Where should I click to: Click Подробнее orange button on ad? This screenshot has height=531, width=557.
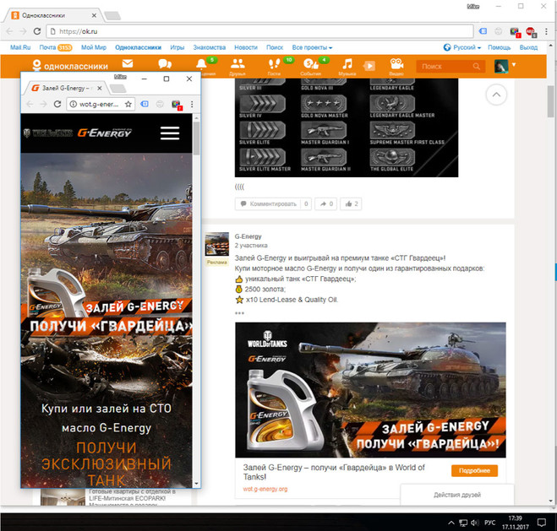[x=474, y=471]
